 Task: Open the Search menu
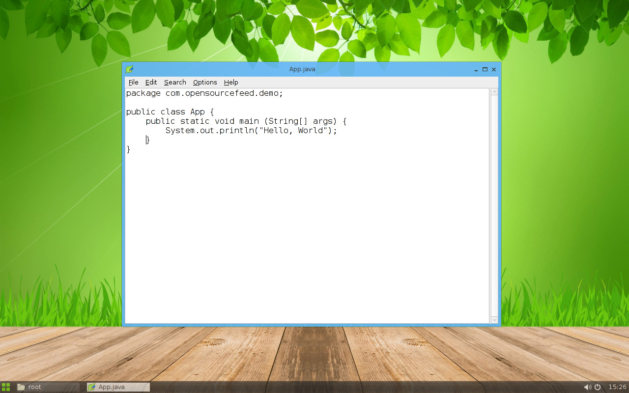pyautogui.click(x=175, y=82)
